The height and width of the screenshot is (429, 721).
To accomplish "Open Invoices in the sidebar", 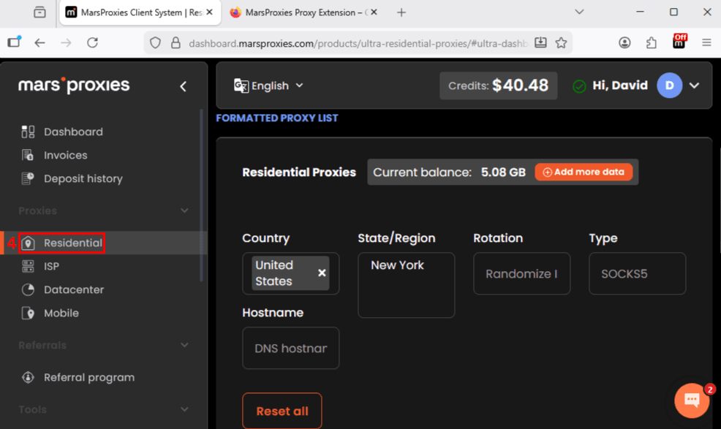I will coord(54,156).
